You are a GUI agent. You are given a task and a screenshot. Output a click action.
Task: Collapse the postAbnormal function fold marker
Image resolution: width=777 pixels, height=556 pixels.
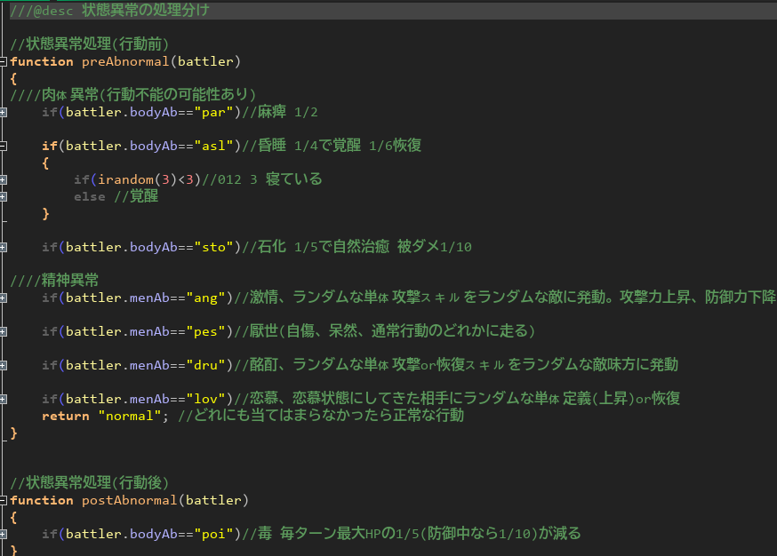4,500
